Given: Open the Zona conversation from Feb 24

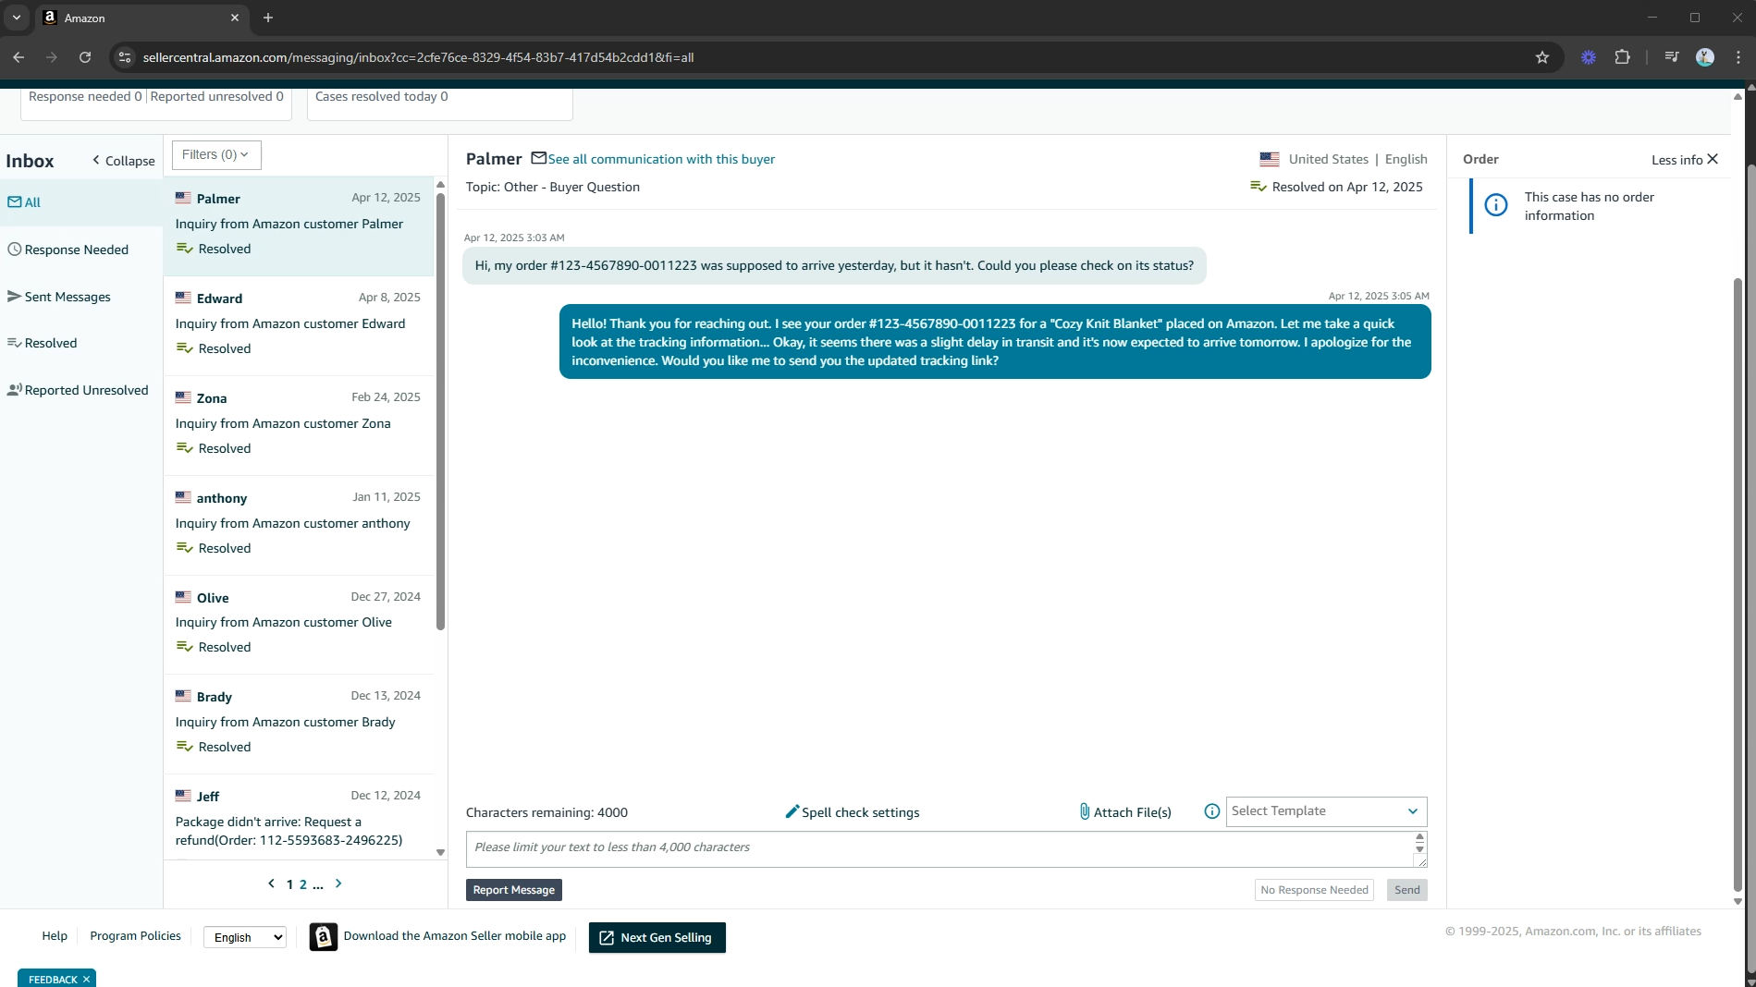Looking at the screenshot, I should click(298, 425).
